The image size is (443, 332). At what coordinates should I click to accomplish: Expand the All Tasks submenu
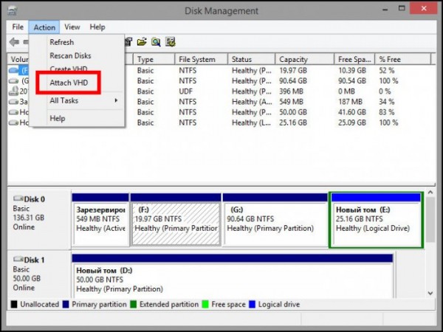(77, 100)
